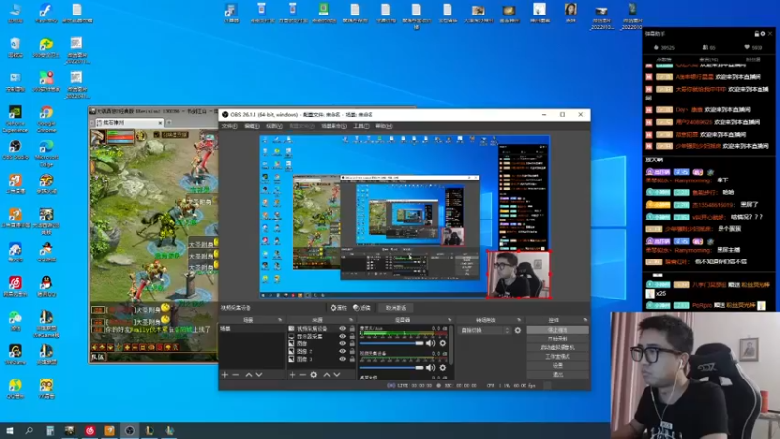780x439 pixels.
Task: Remove selected source with minus icon
Action: point(303,374)
